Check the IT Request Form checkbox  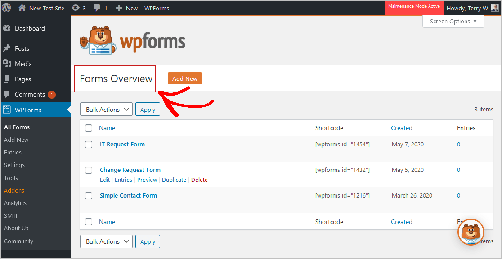click(89, 145)
